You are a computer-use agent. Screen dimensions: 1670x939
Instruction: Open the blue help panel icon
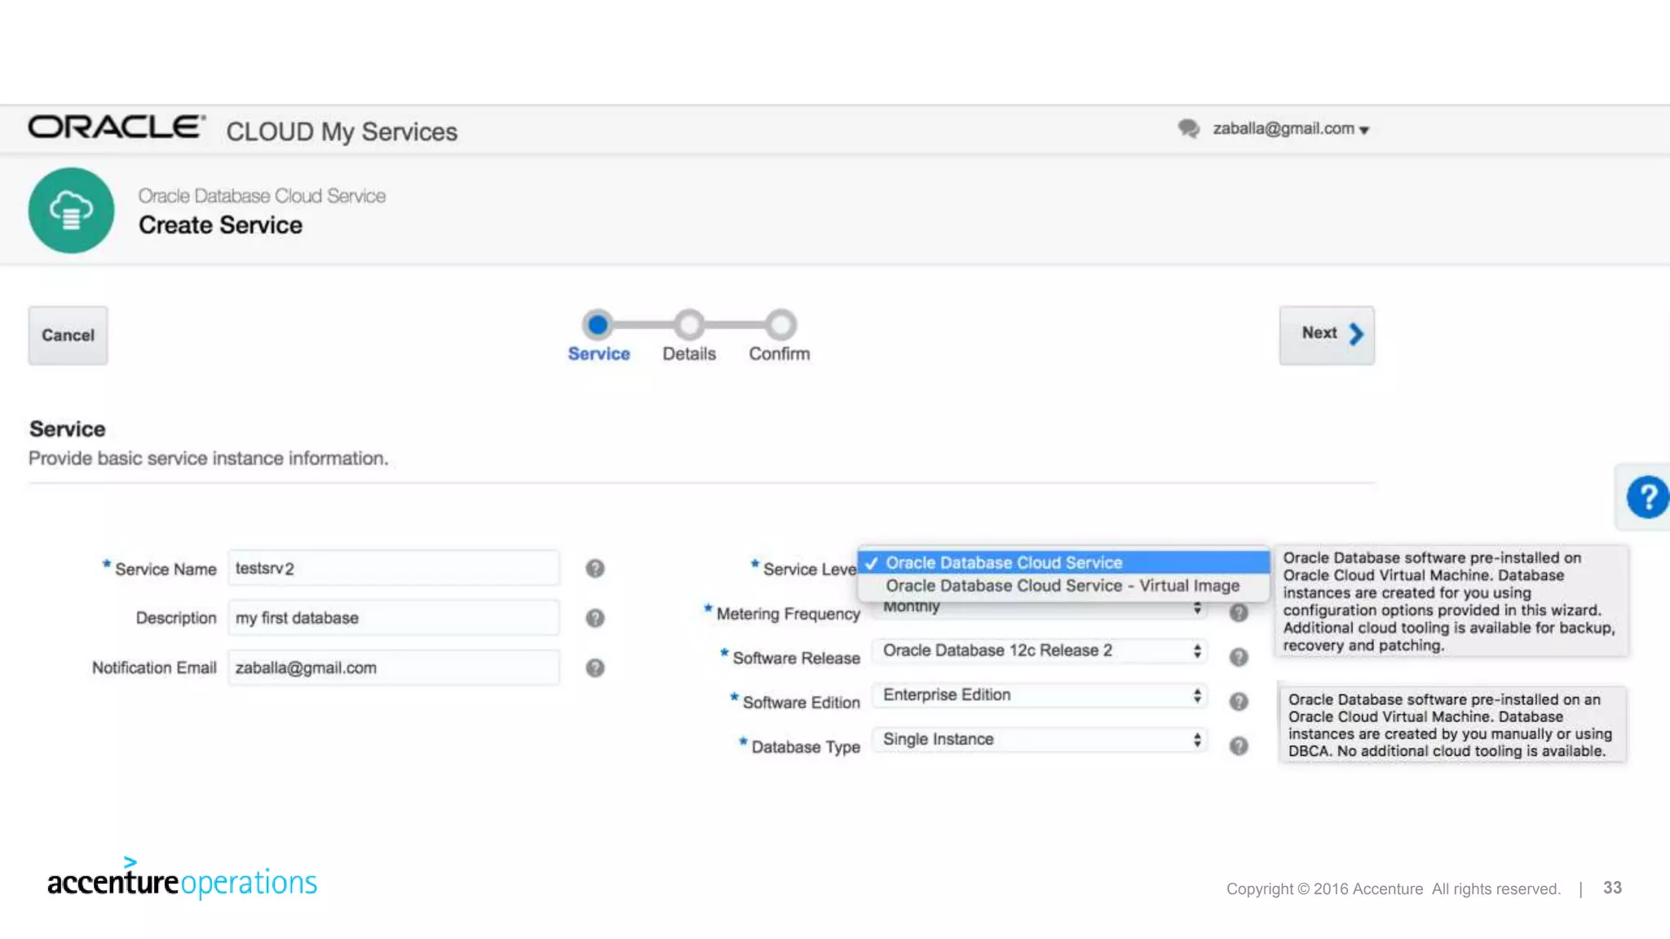tap(1646, 497)
